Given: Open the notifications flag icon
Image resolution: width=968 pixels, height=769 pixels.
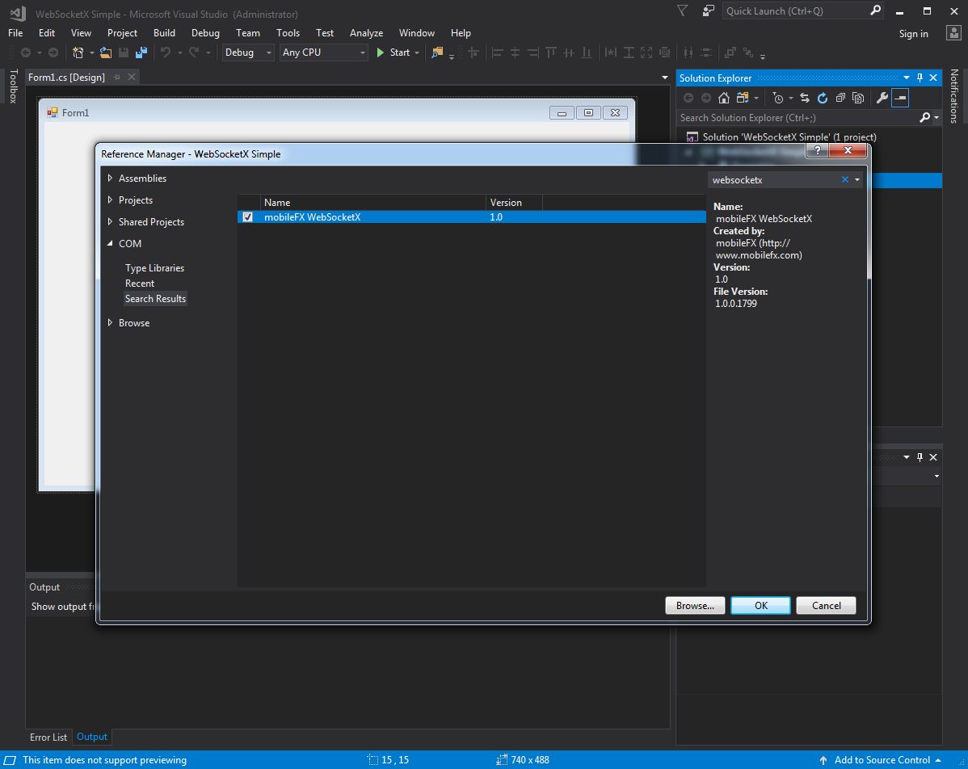Looking at the screenshot, I should [682, 11].
